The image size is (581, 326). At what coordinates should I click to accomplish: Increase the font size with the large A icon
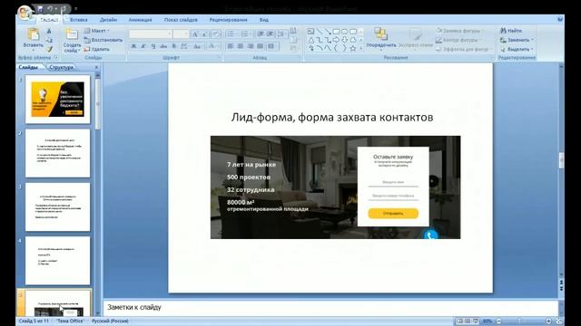[195, 34]
